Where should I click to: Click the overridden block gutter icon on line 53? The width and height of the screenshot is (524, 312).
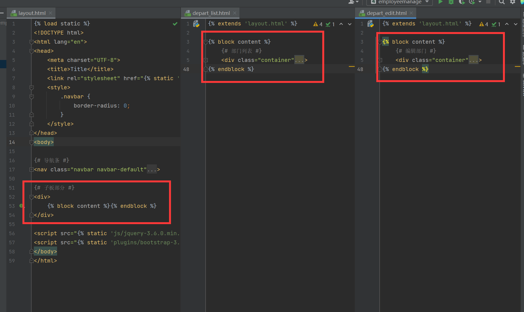(21, 206)
